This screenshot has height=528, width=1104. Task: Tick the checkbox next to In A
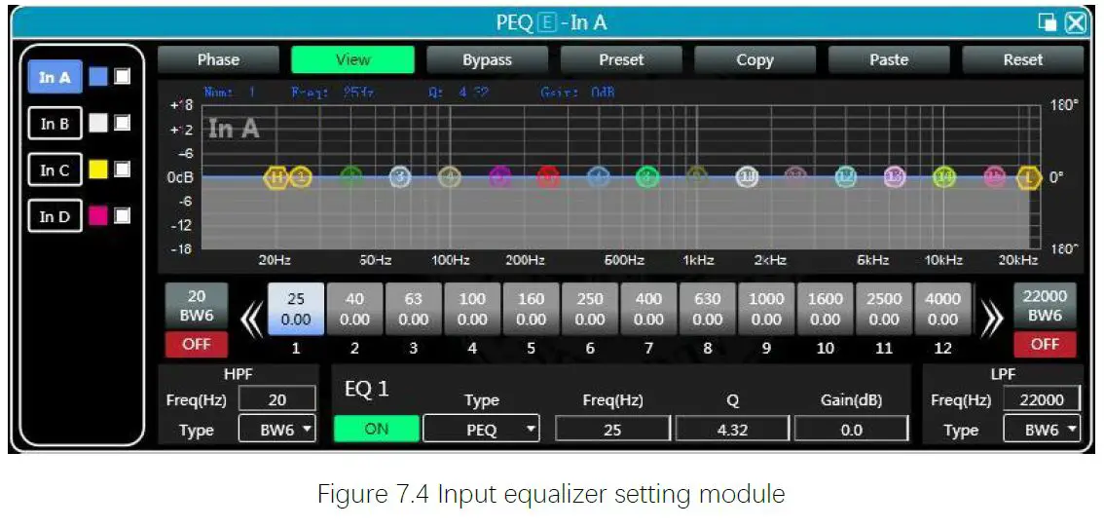(123, 77)
